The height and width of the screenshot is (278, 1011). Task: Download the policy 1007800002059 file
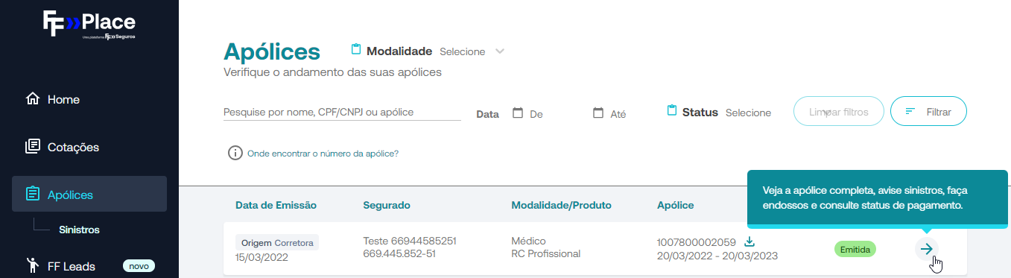click(x=749, y=241)
